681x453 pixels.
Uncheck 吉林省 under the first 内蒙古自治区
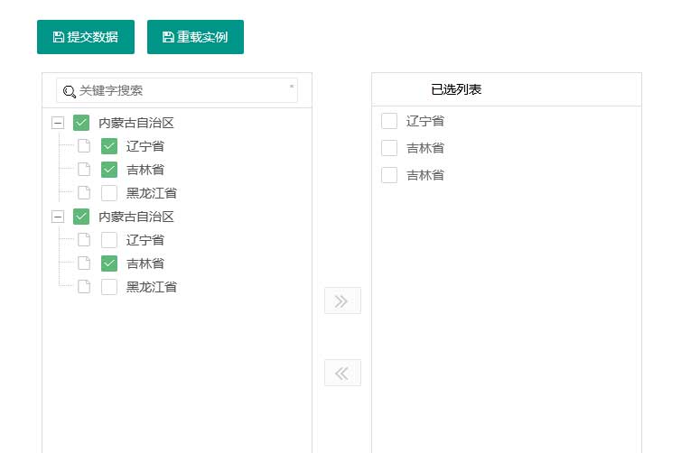pyautogui.click(x=109, y=170)
